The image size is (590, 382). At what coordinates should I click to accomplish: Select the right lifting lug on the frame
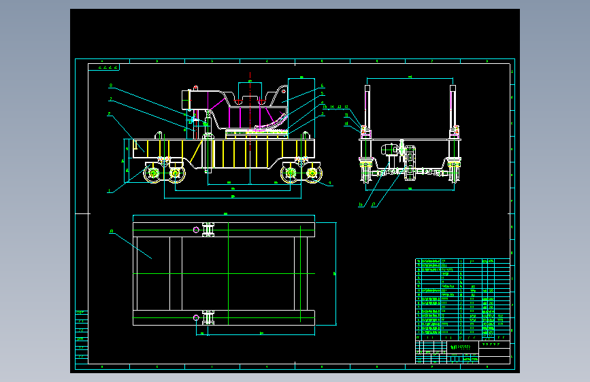(306, 135)
